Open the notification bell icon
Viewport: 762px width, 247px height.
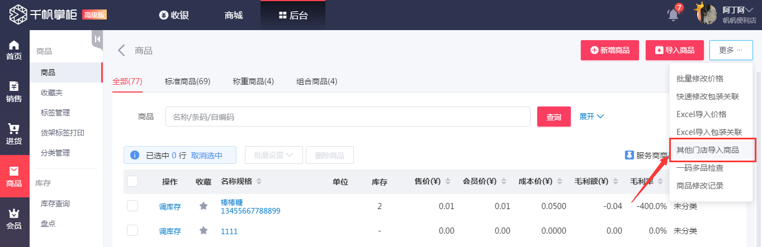673,15
